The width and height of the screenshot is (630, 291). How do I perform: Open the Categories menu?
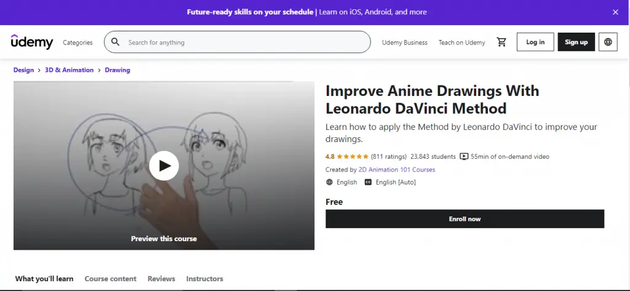(x=78, y=42)
